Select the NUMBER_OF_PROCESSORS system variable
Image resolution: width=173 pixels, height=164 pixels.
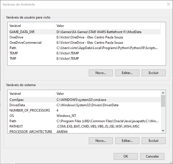click(x=30, y=110)
